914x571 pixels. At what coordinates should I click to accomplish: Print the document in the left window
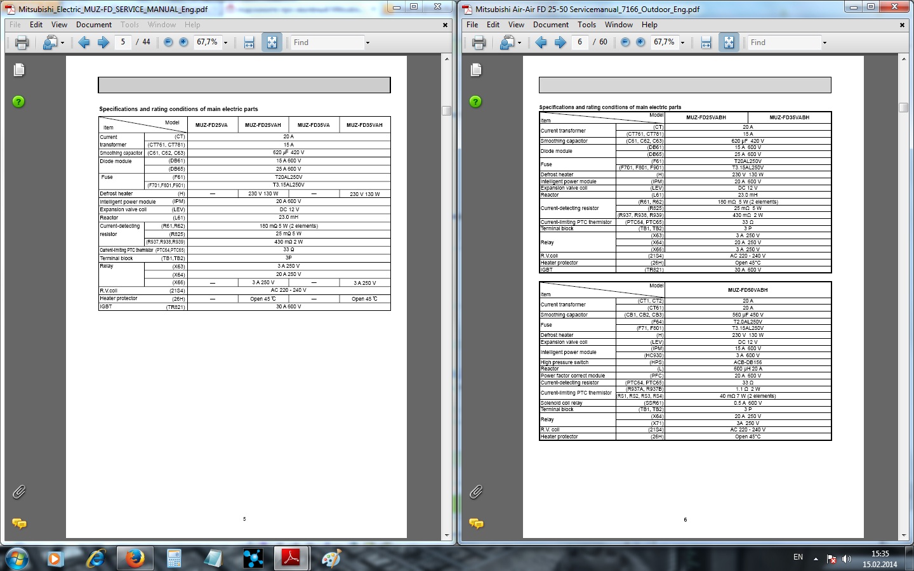22,43
